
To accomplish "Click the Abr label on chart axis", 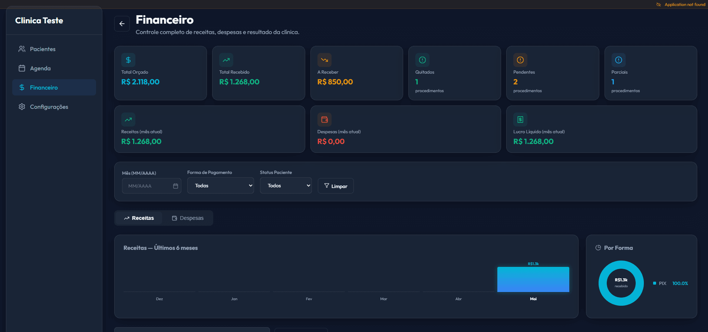I will [x=458, y=299].
